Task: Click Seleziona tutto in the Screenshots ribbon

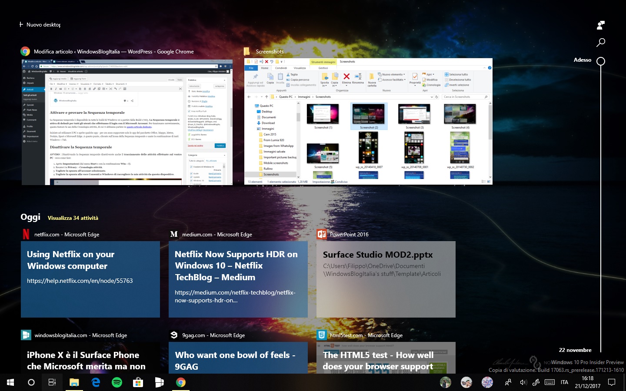Action: click(x=456, y=74)
